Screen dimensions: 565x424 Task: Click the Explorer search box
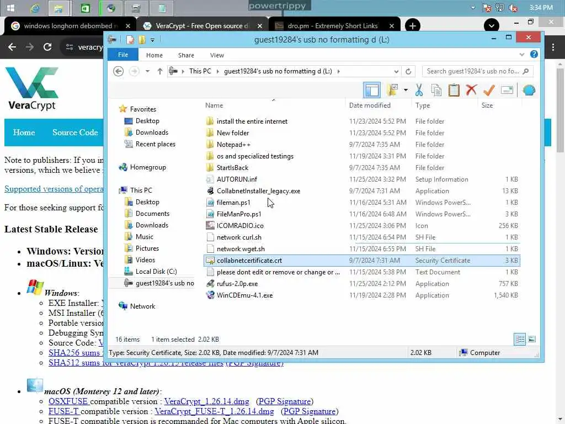tap(477, 71)
